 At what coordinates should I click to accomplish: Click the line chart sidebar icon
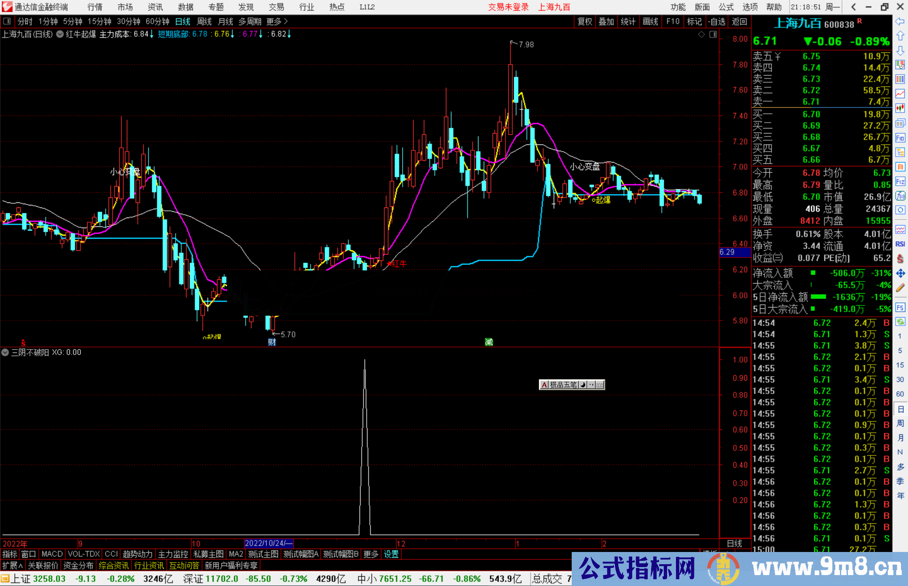(x=900, y=94)
